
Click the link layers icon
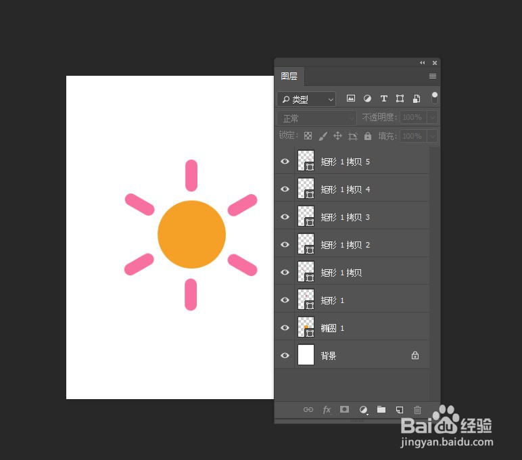pyautogui.click(x=308, y=410)
